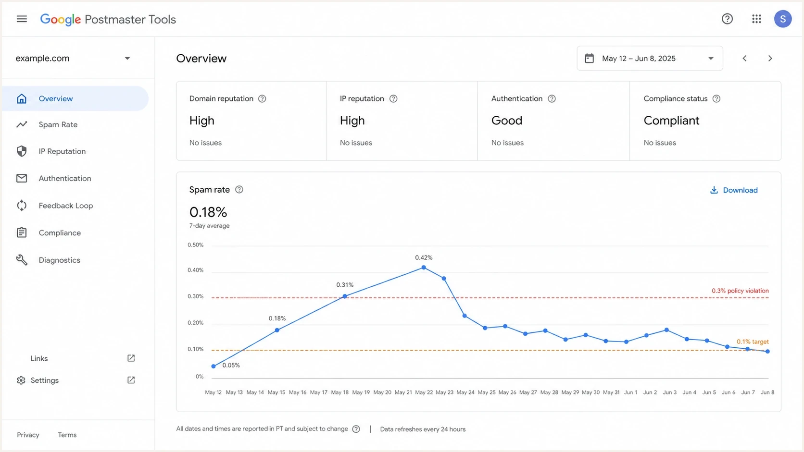
Task: Select Overview in the sidebar
Action: coord(75,98)
